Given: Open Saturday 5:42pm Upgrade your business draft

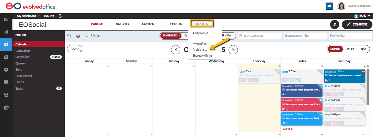Looking at the screenshot, I should pyautogui.click(x=345, y=119).
